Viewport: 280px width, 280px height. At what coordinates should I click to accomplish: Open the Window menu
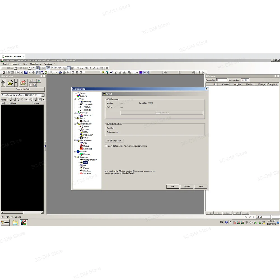48,64
